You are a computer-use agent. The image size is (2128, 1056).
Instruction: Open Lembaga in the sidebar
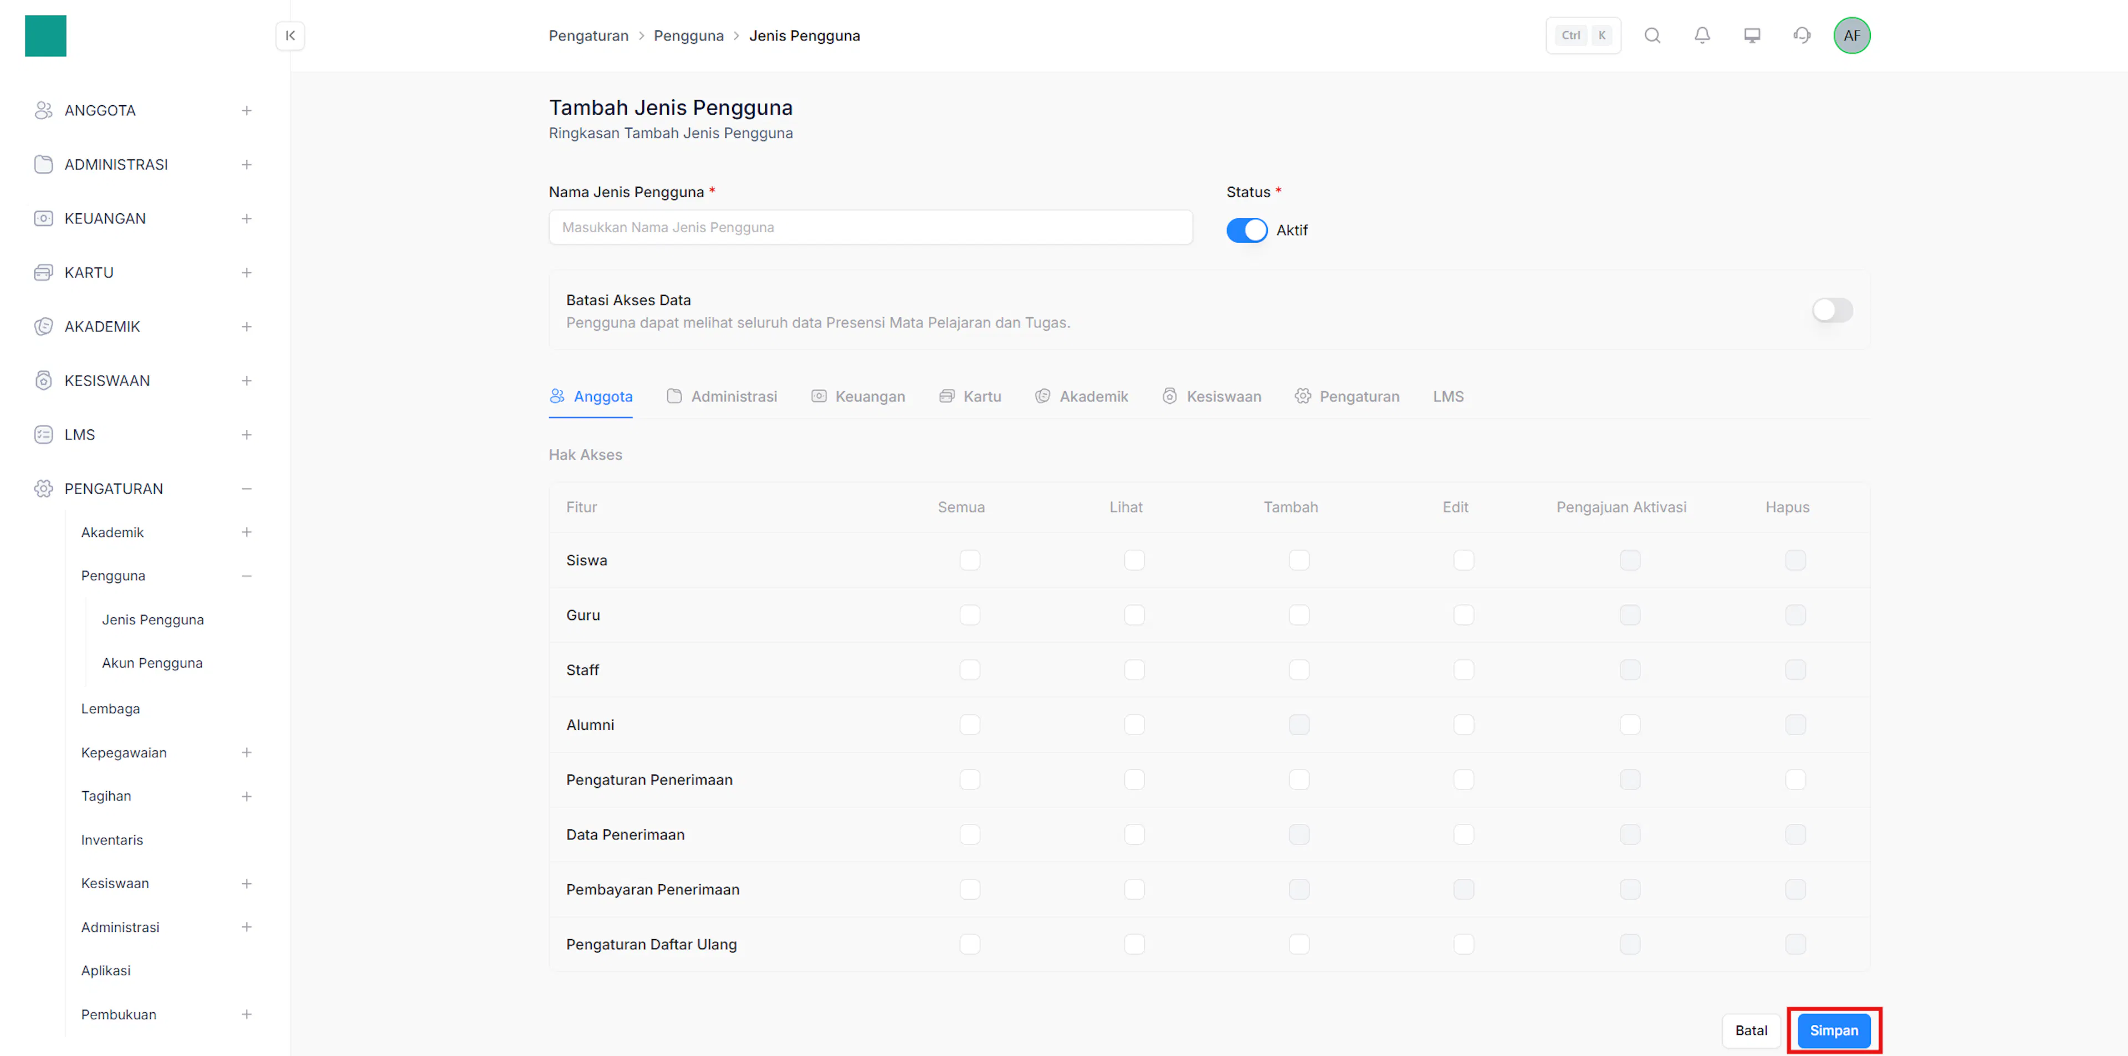pos(111,709)
